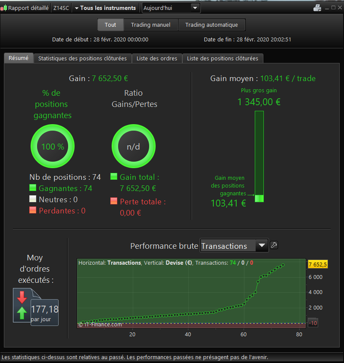This screenshot has height=363, width=344.
Task: Open 'Liste des positions clôturées' tab
Action: click(x=222, y=58)
